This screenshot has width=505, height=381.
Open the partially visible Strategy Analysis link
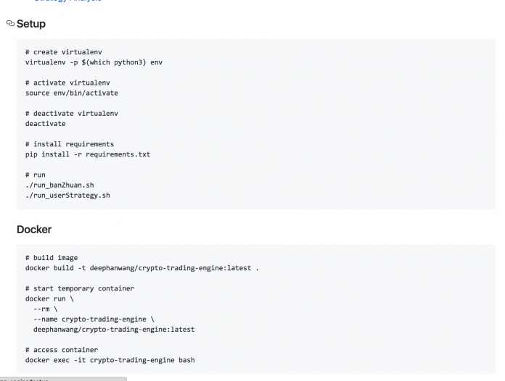click(x=68, y=1)
